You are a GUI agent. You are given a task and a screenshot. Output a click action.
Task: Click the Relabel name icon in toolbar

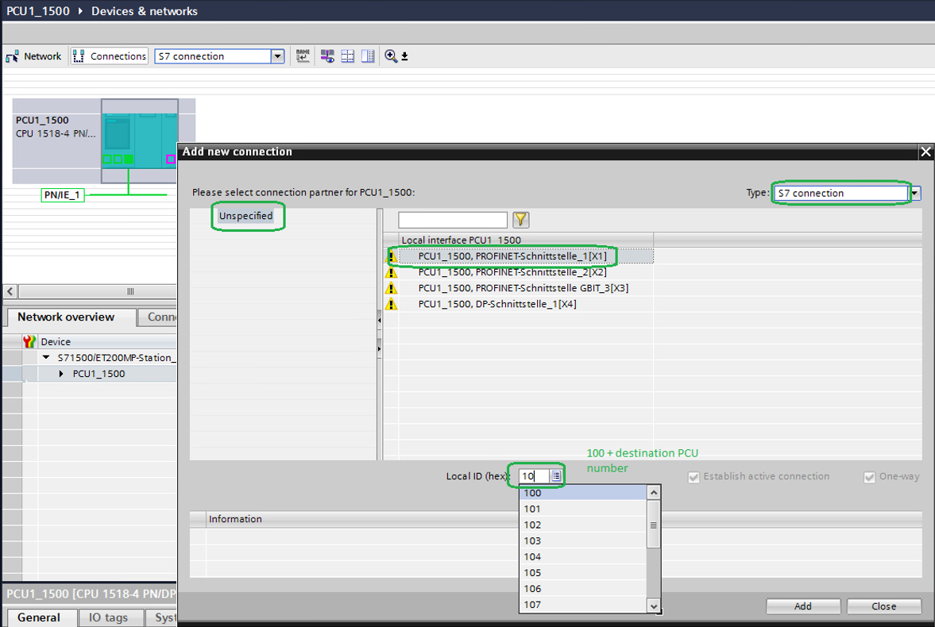(x=303, y=56)
